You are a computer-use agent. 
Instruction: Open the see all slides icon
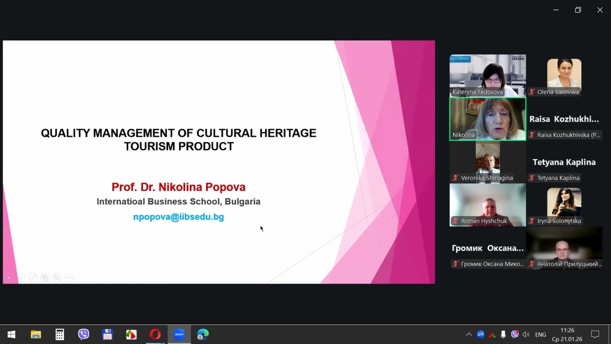45,278
